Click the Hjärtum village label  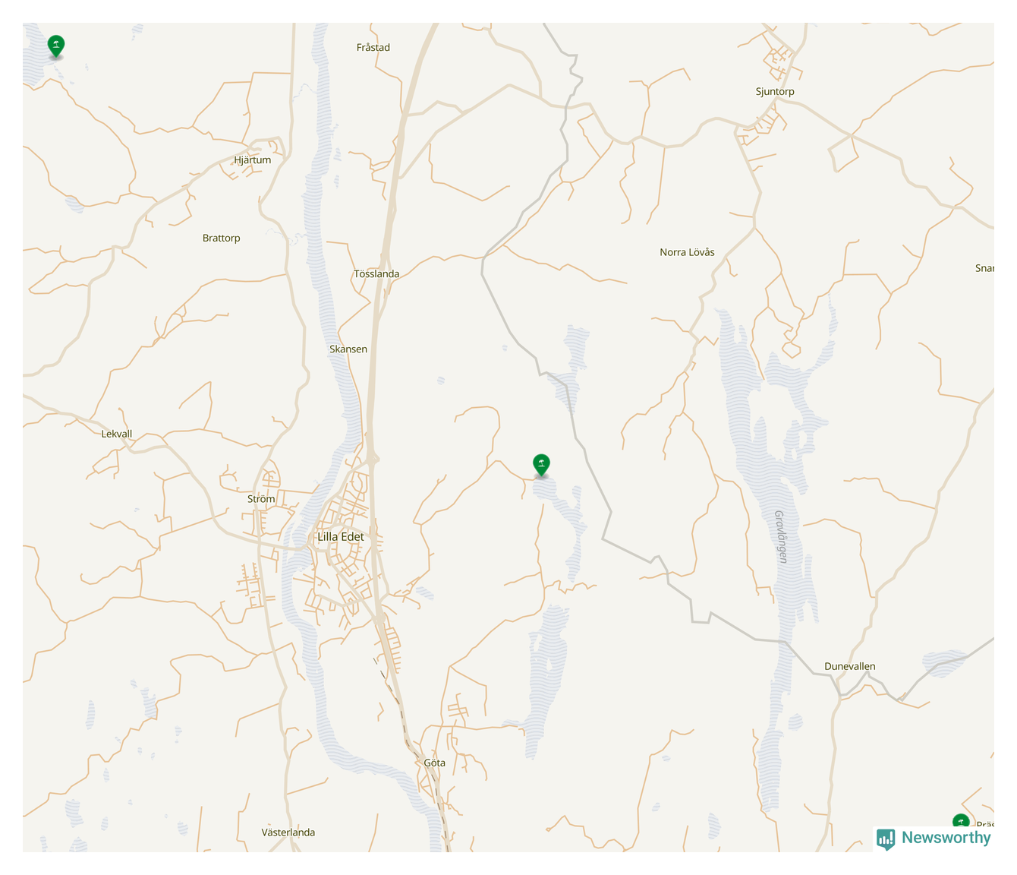coord(253,160)
